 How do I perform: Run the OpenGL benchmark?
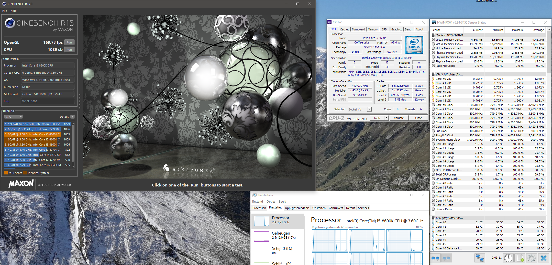(69, 42)
